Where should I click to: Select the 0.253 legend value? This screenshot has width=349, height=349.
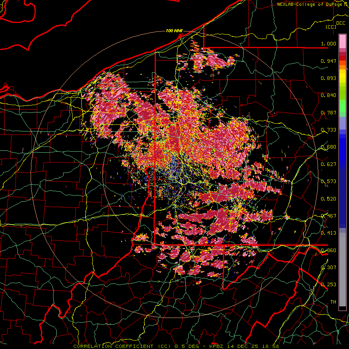pyautogui.click(x=328, y=285)
